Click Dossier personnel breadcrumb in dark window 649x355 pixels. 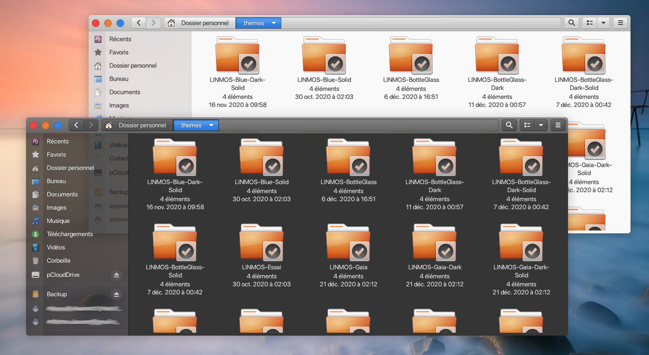click(x=137, y=125)
